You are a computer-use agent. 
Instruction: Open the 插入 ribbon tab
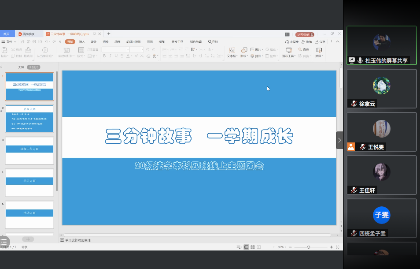coord(82,42)
